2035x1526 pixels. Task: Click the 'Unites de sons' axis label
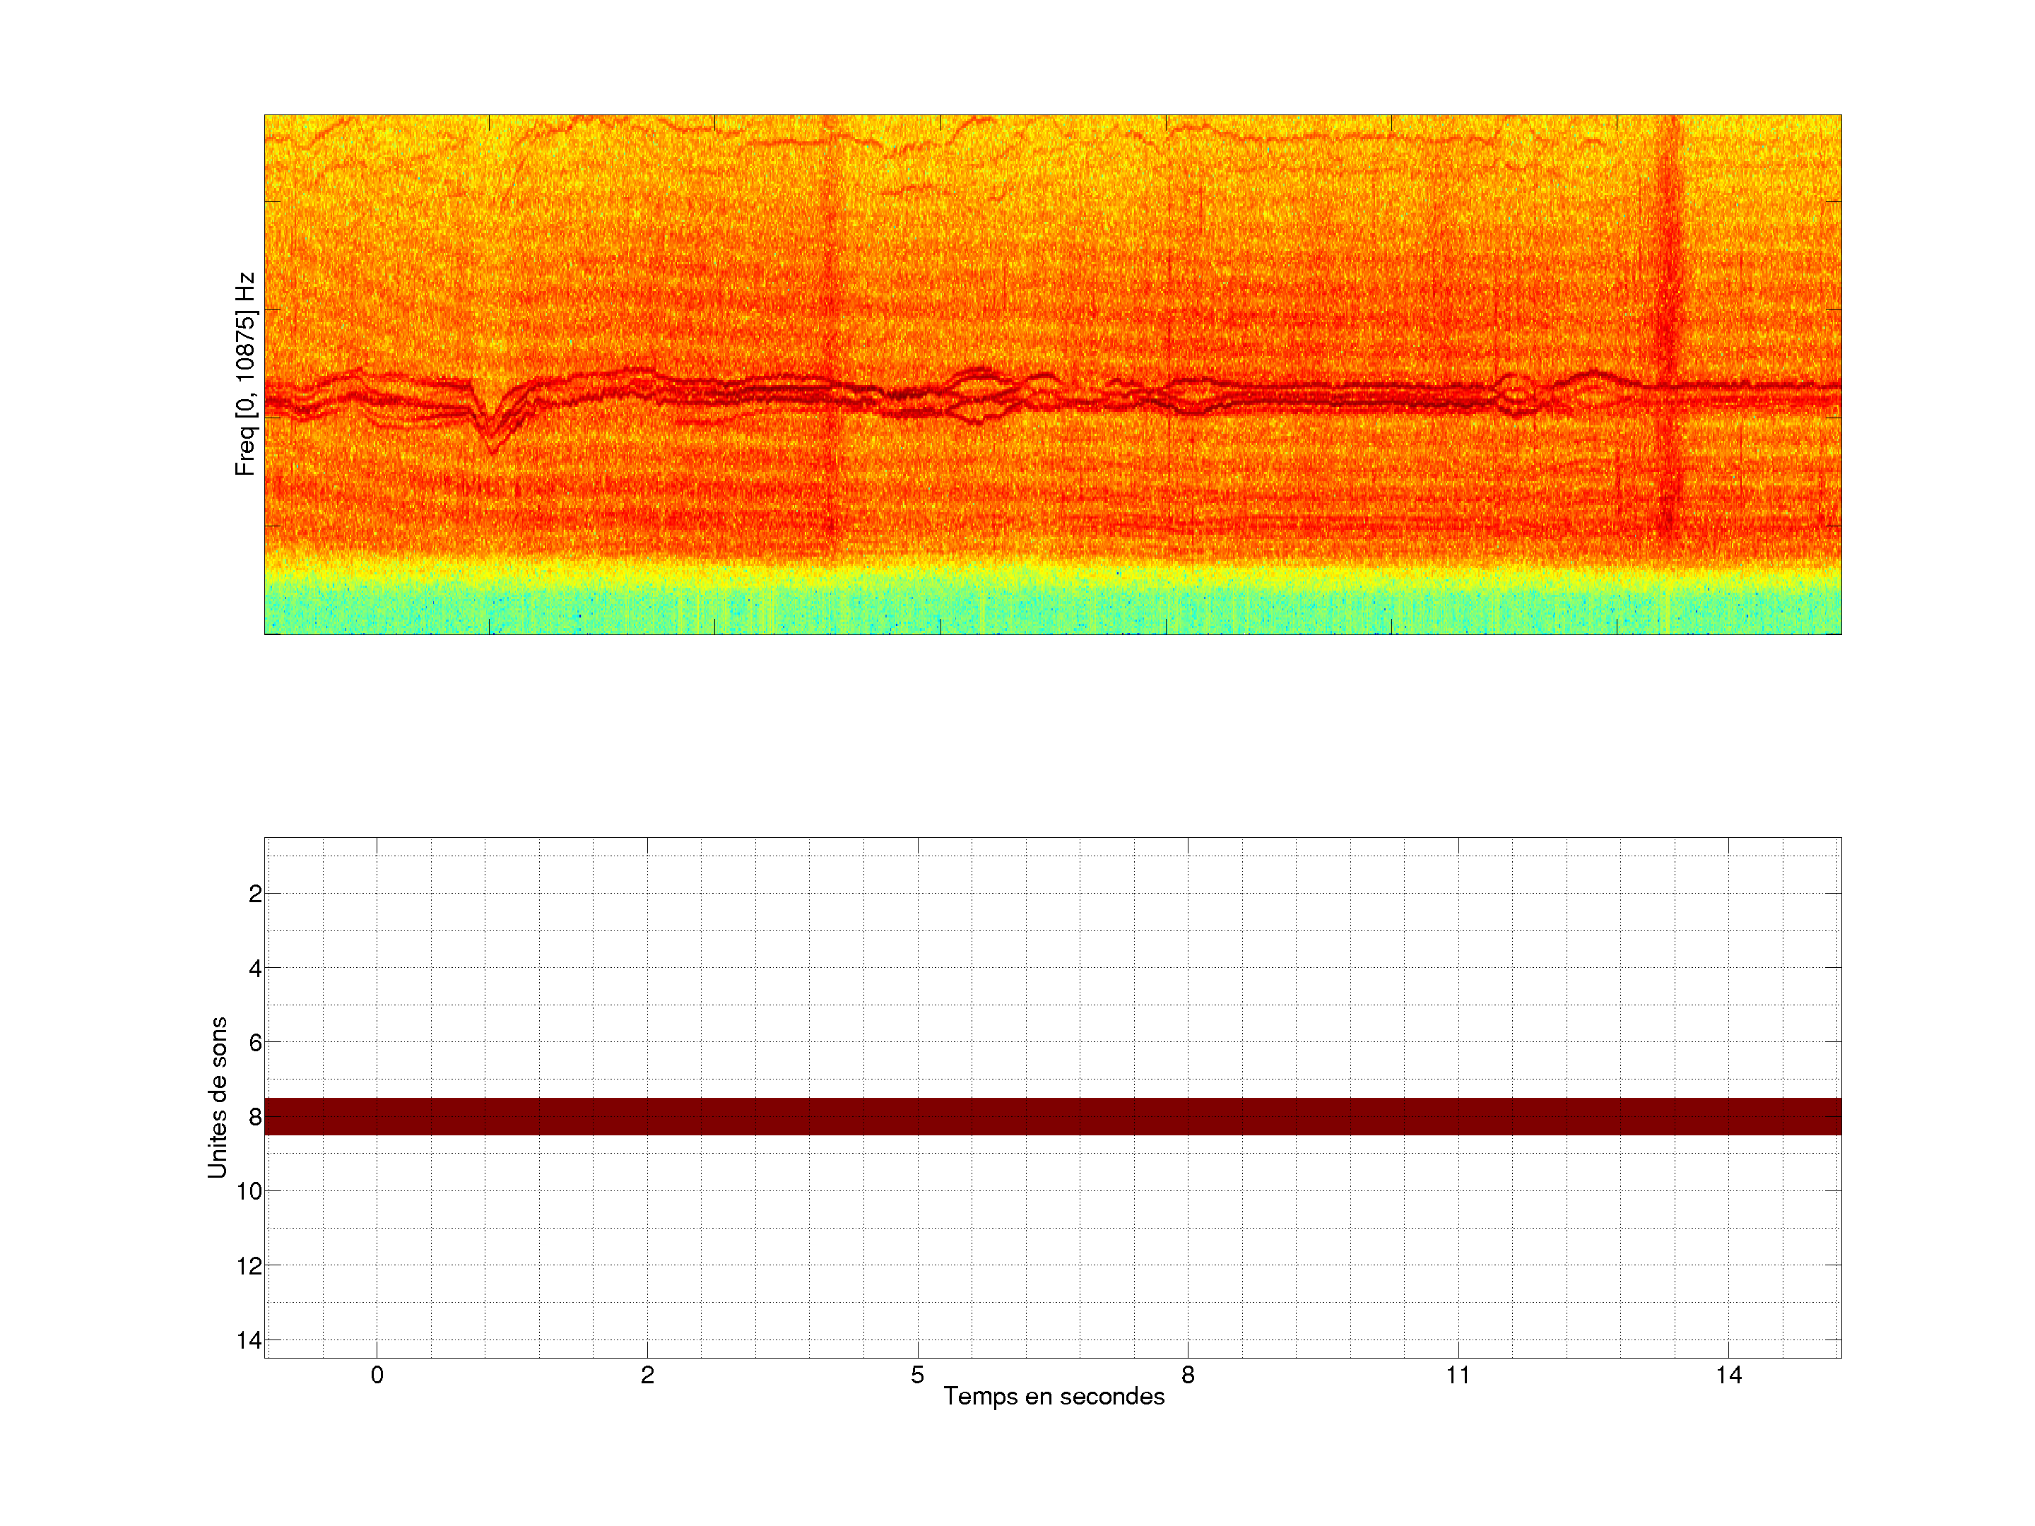pos(217,1097)
